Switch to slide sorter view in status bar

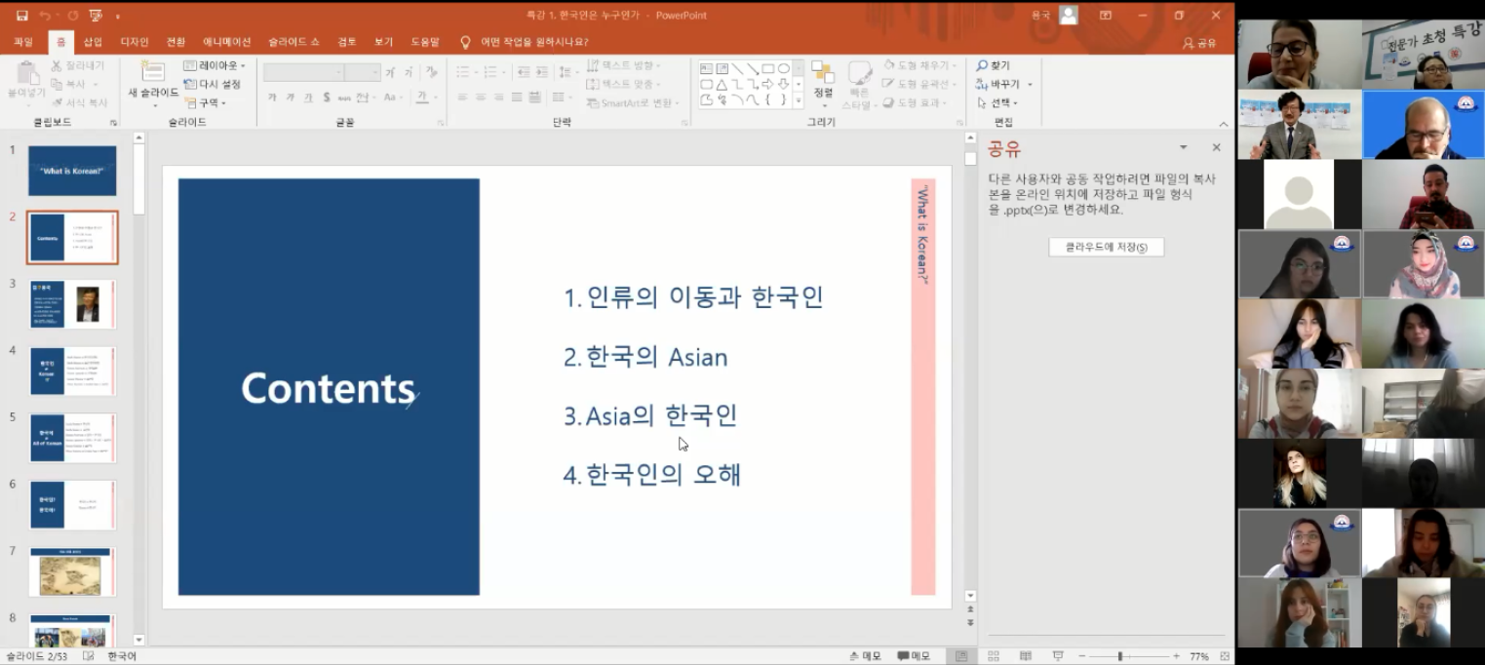tap(994, 656)
